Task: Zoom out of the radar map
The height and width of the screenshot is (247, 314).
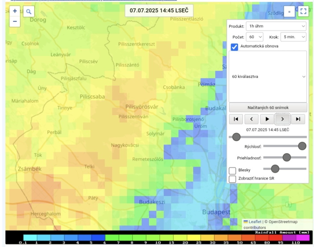Action: [14, 21]
